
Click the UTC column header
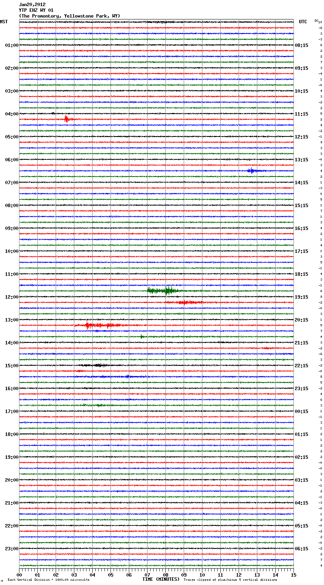pyautogui.click(x=303, y=22)
